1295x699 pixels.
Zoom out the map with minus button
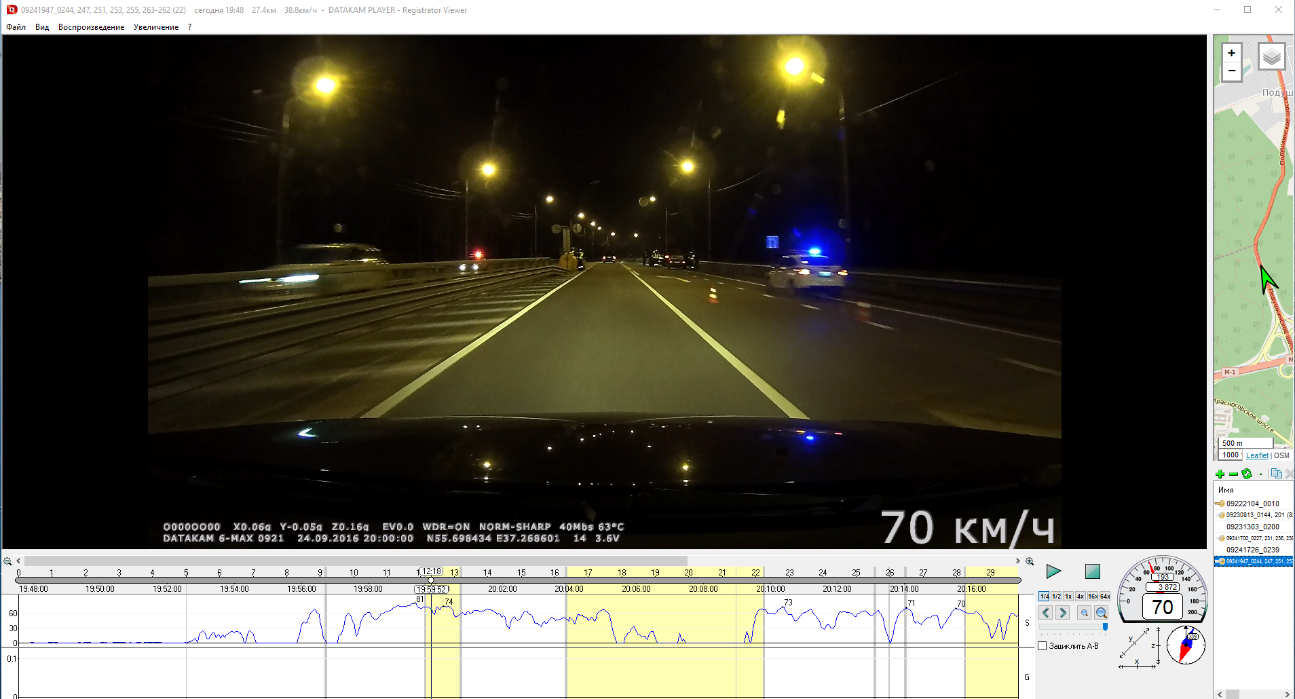point(1231,71)
